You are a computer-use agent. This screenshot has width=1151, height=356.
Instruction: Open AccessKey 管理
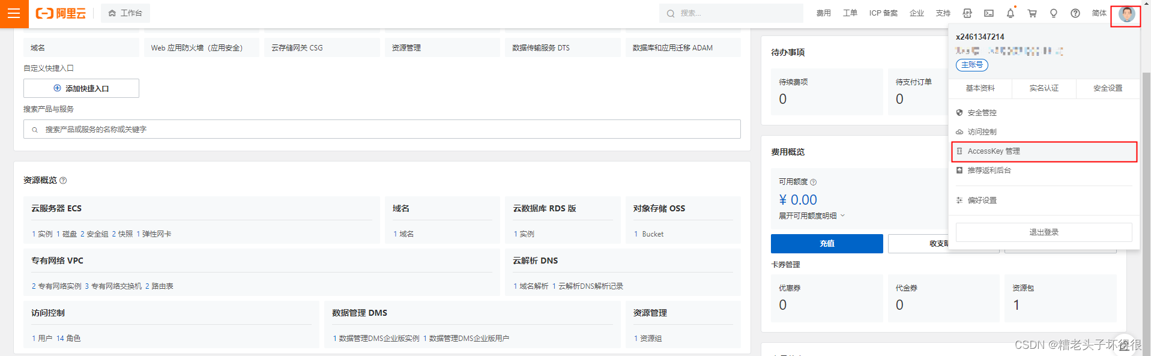pyautogui.click(x=1044, y=151)
